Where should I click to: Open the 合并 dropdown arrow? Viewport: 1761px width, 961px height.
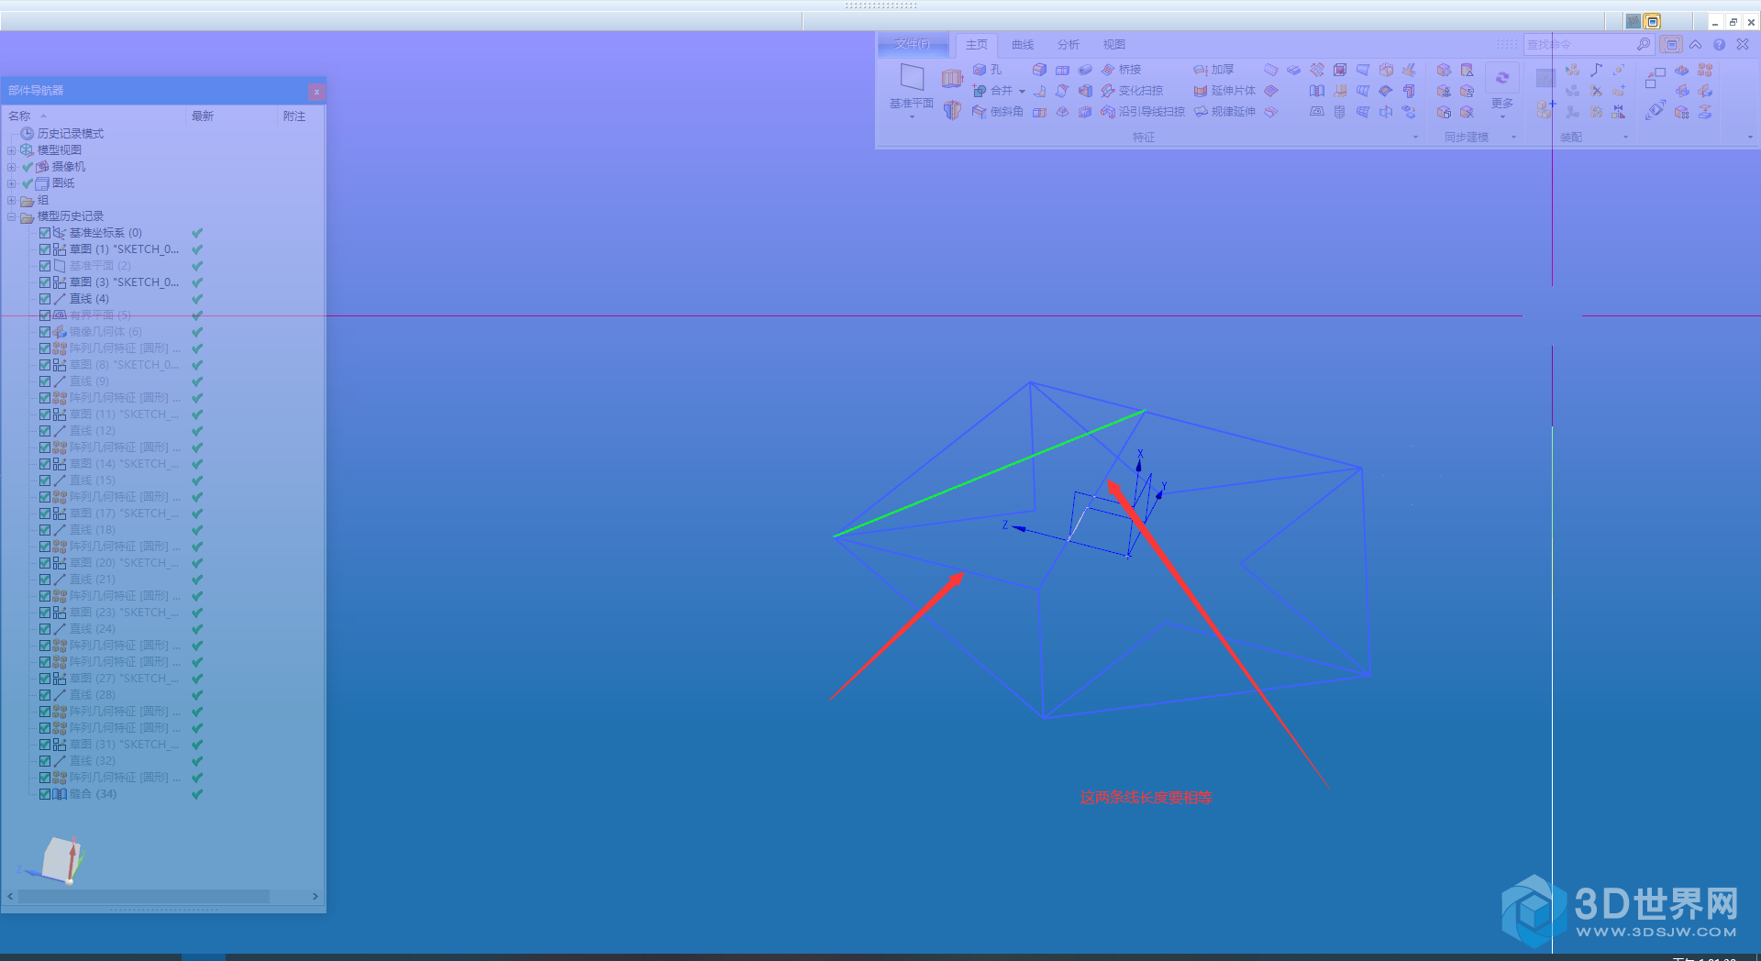coord(1022,91)
